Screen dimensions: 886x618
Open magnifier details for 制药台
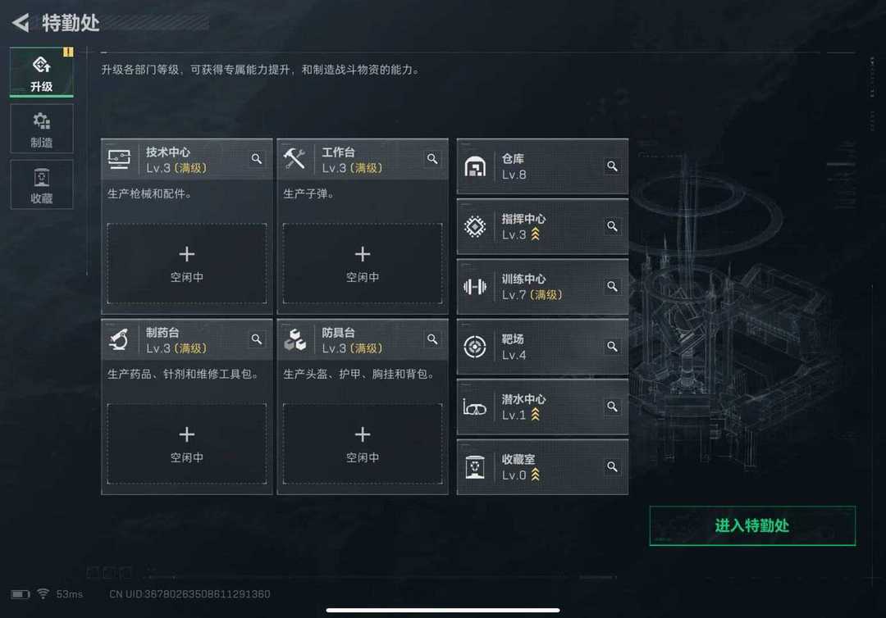[257, 339]
